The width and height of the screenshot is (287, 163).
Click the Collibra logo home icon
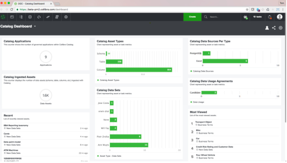[x=3, y=17]
